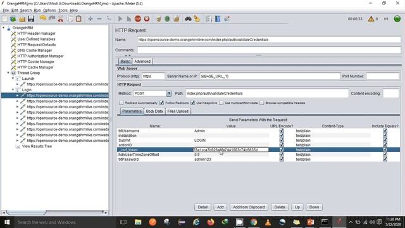Image resolution: width=405 pixels, height=228 pixels.
Task: Click the Port Number field
Action: 382,76
